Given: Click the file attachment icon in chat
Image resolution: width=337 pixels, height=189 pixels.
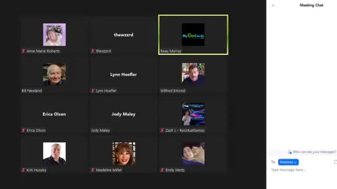Looking at the screenshot, I should pos(335,162).
